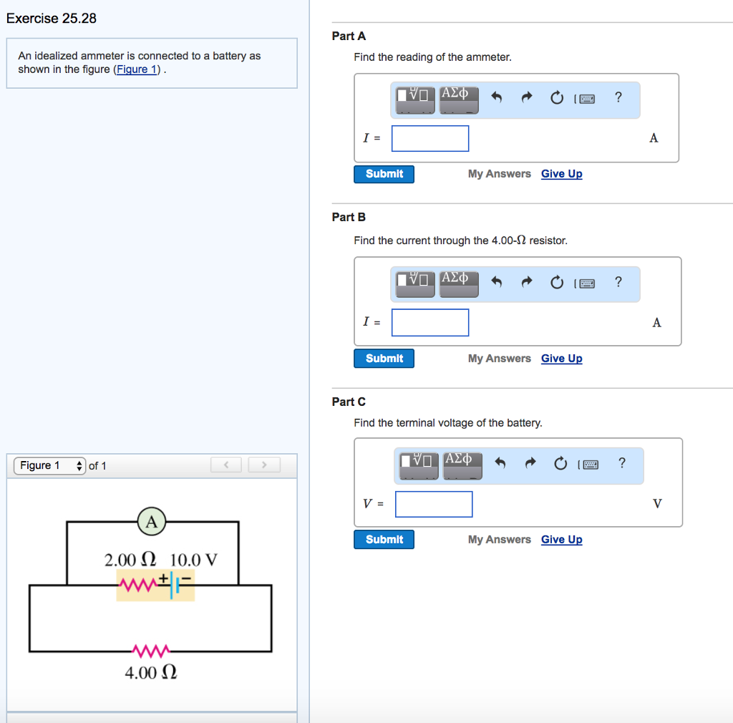733x723 pixels.
Task: Open the math templates palette in Part A
Action: pyautogui.click(x=414, y=100)
